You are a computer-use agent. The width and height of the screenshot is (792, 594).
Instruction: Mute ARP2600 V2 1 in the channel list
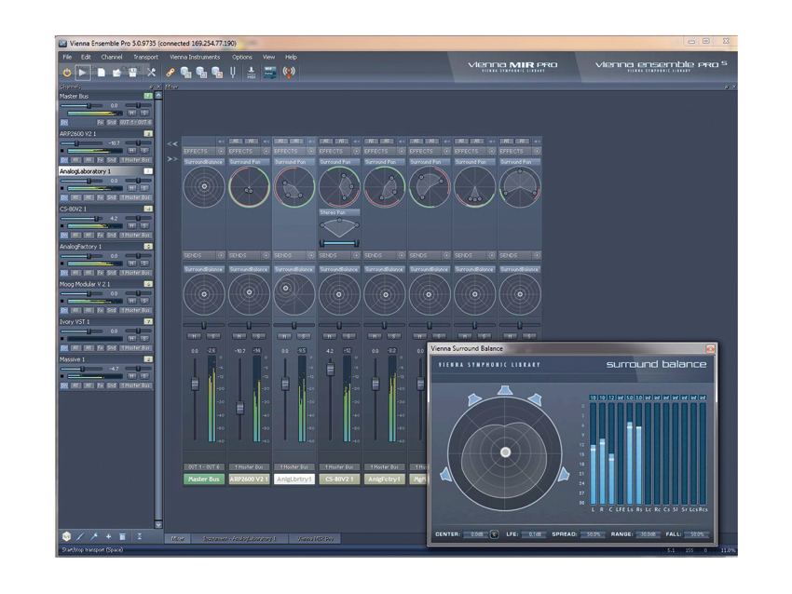point(131,151)
